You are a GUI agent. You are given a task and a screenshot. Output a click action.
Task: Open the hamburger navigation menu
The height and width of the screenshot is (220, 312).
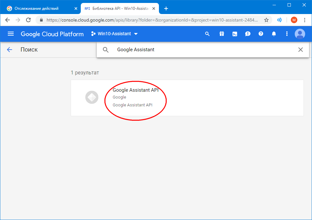(11, 34)
